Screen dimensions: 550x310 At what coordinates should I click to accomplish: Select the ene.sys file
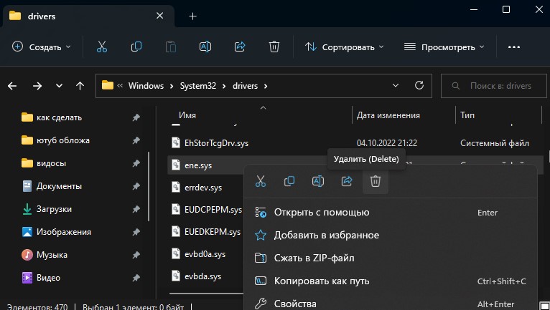(x=198, y=165)
